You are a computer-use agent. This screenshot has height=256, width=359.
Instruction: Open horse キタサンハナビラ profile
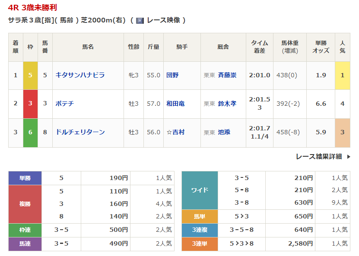[80, 75]
